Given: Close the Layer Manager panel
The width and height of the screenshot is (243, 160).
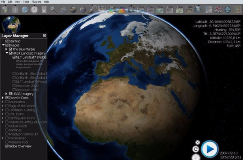Looking at the screenshot, I should pos(45,36).
